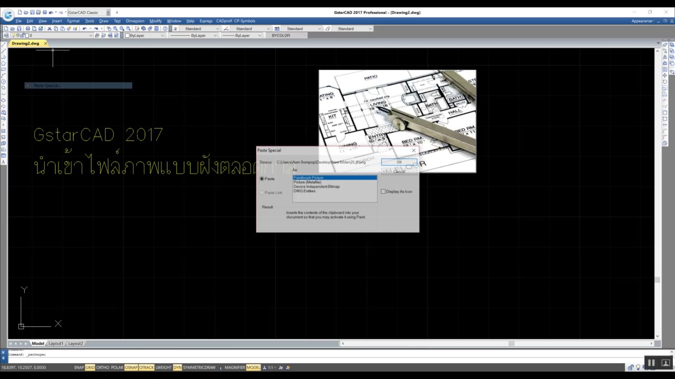Click the Annotation scale icon in status bar
The image size is (675, 379).
(265, 367)
